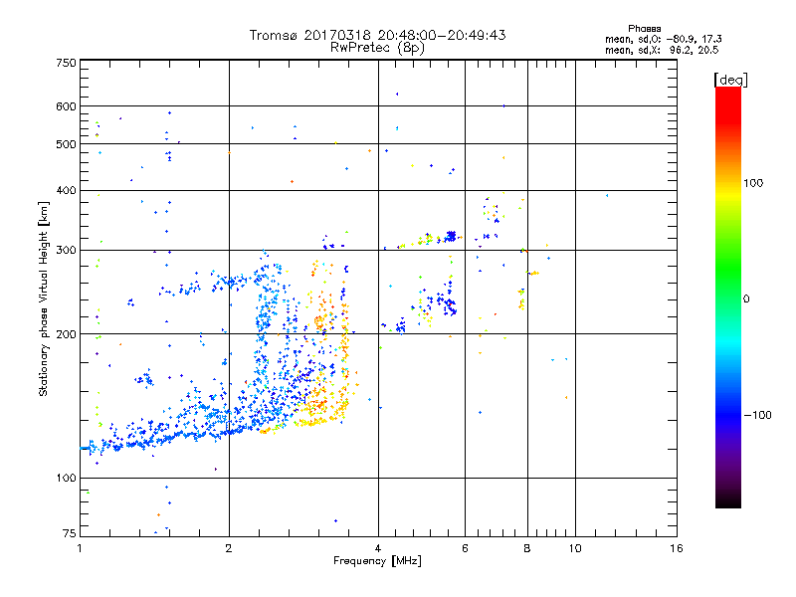This screenshot has height=597, width=796.
Task: Click the 'RwPretec (8p)' subtitle
Action: click(377, 48)
